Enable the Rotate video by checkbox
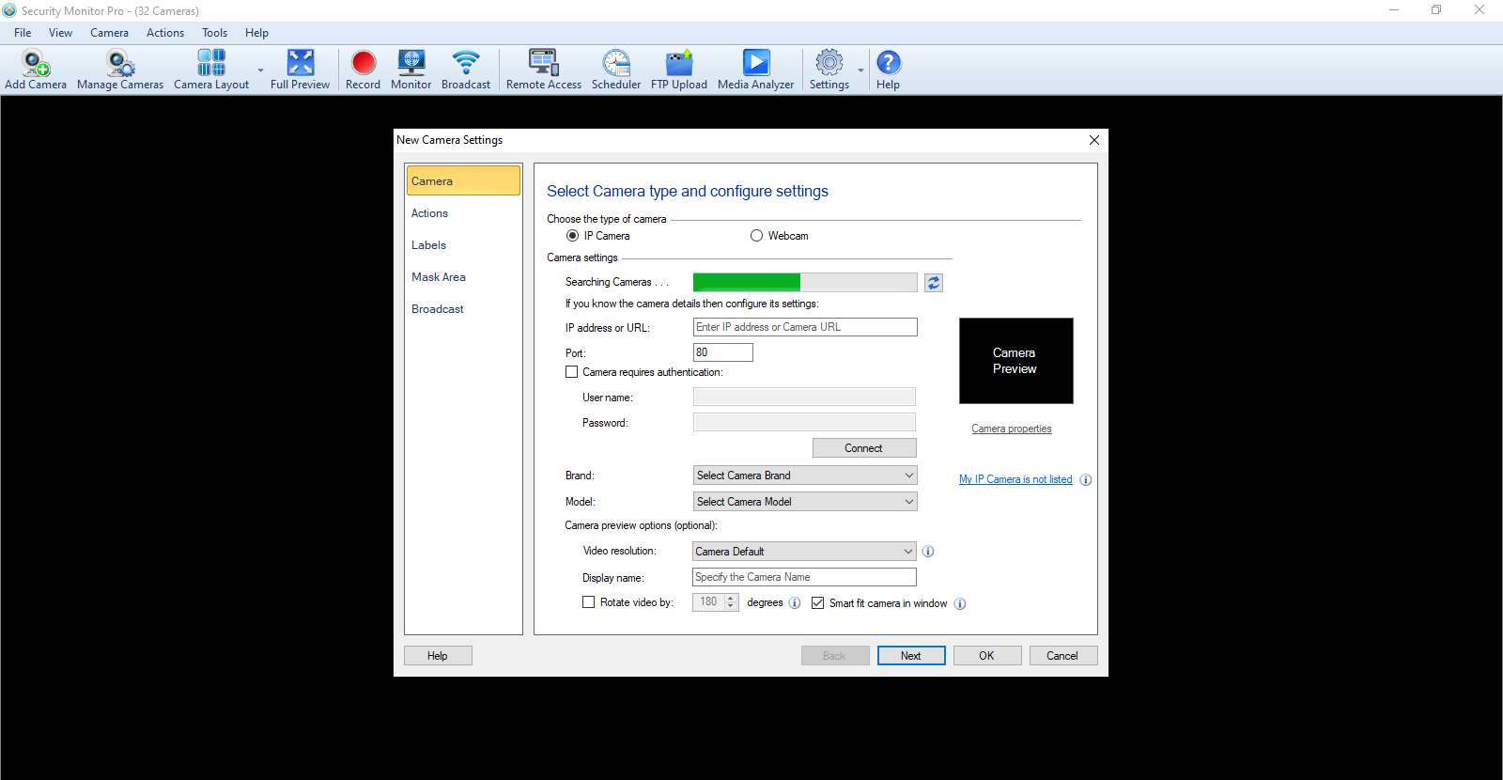The height and width of the screenshot is (780, 1503). 588,602
